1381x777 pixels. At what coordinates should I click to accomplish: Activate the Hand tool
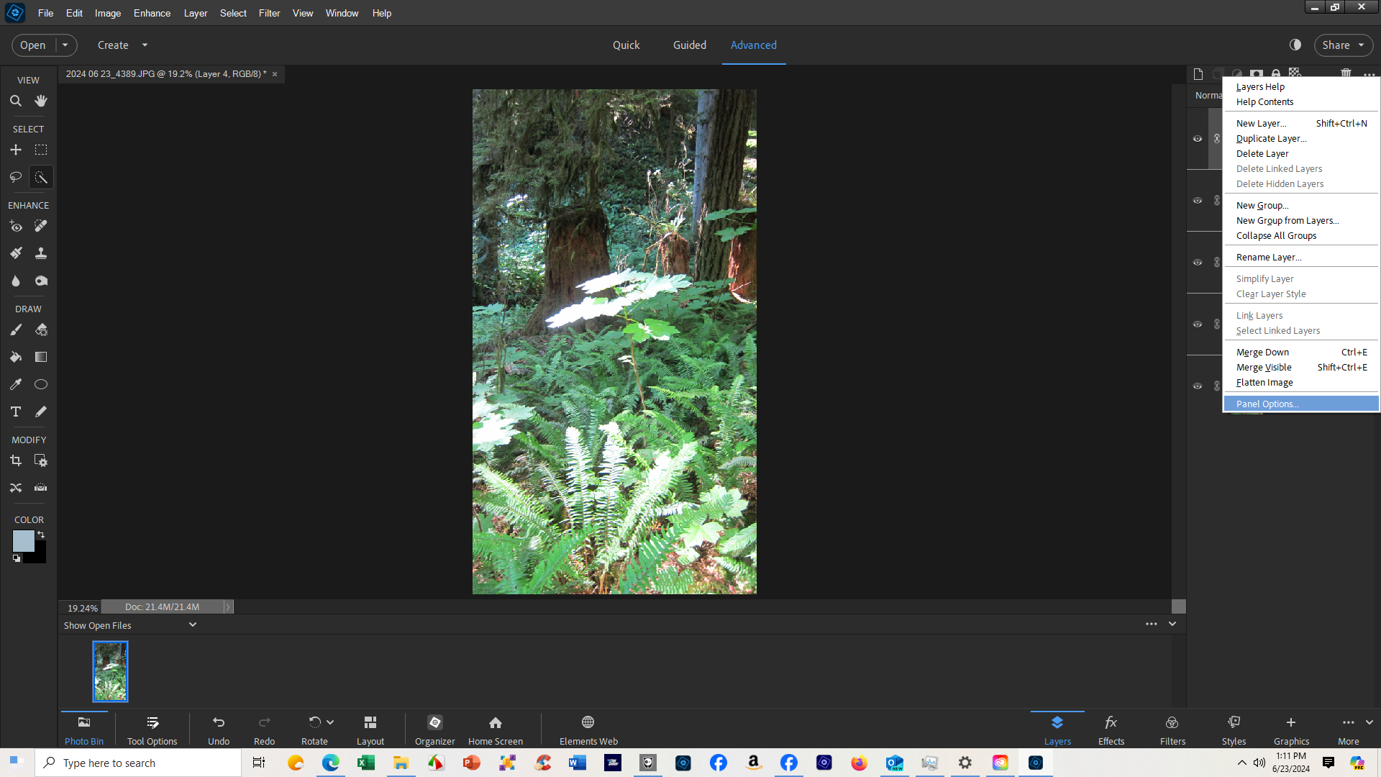click(x=41, y=101)
